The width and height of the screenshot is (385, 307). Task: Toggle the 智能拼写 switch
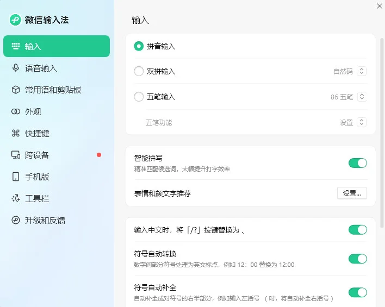coord(358,163)
